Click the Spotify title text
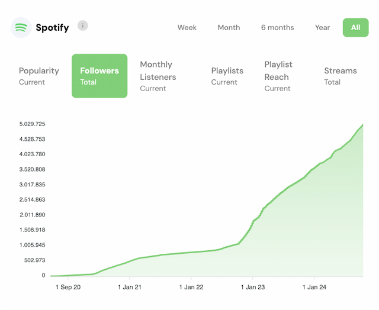 (x=52, y=28)
